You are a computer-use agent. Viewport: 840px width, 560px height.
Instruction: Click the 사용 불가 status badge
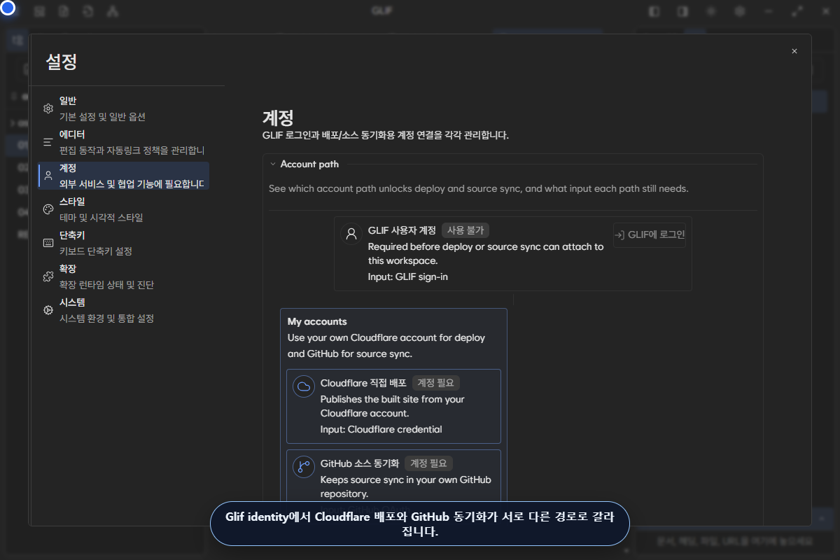tap(466, 230)
